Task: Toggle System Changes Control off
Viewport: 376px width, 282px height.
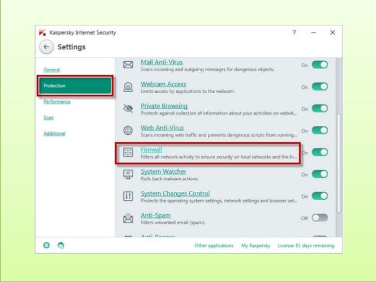Action: [320, 196]
